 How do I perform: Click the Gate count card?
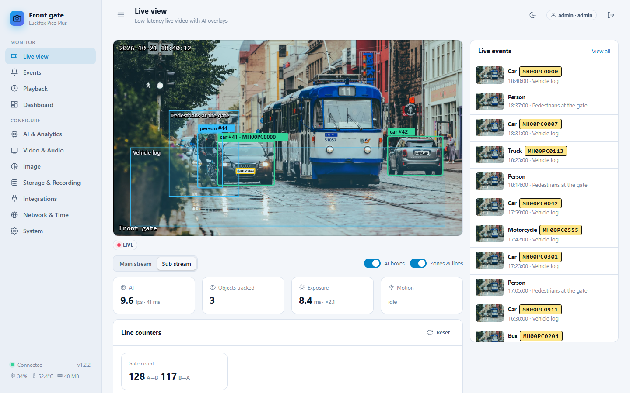pos(174,371)
